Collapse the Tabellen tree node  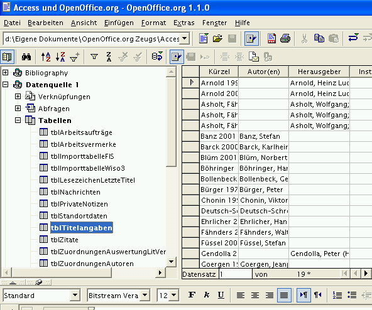point(18,120)
